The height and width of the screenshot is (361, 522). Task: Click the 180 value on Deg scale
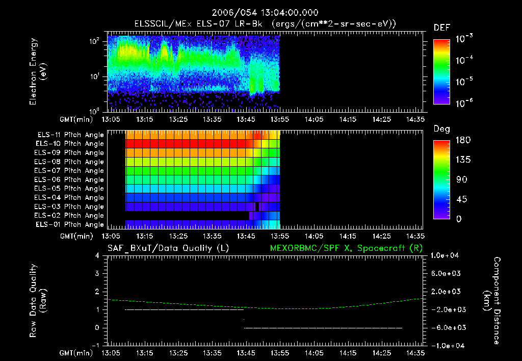pyautogui.click(x=463, y=140)
